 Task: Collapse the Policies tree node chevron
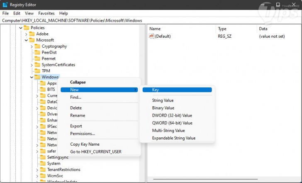(x=21, y=28)
